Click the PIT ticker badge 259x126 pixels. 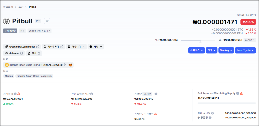[x=38, y=21]
